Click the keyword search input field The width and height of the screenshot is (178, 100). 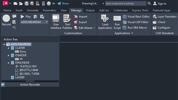pos(125,4)
